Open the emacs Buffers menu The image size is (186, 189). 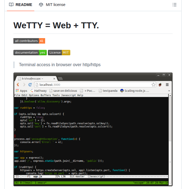tap(46, 95)
